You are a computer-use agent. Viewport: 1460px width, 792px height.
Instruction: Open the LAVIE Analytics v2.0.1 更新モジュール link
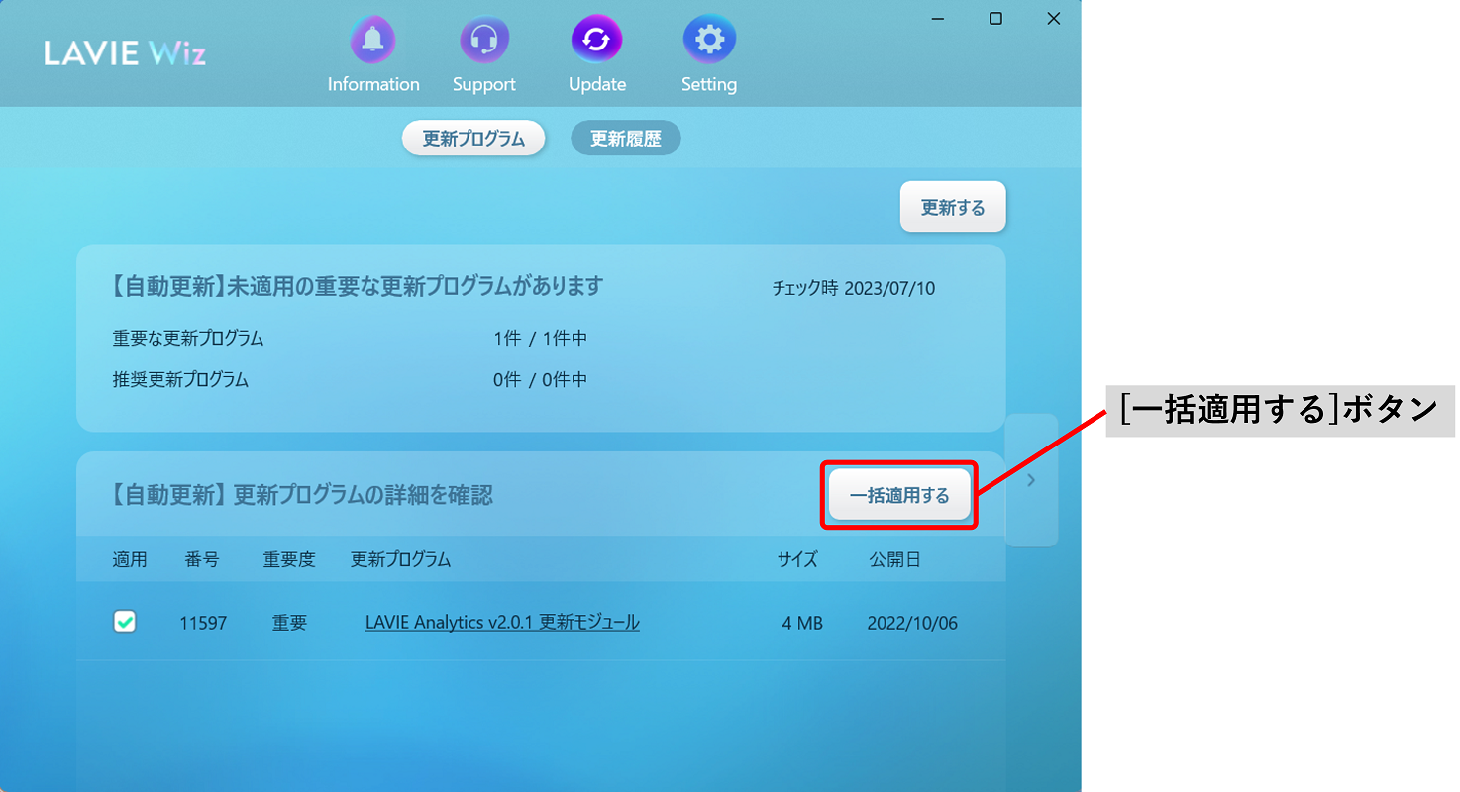501,622
